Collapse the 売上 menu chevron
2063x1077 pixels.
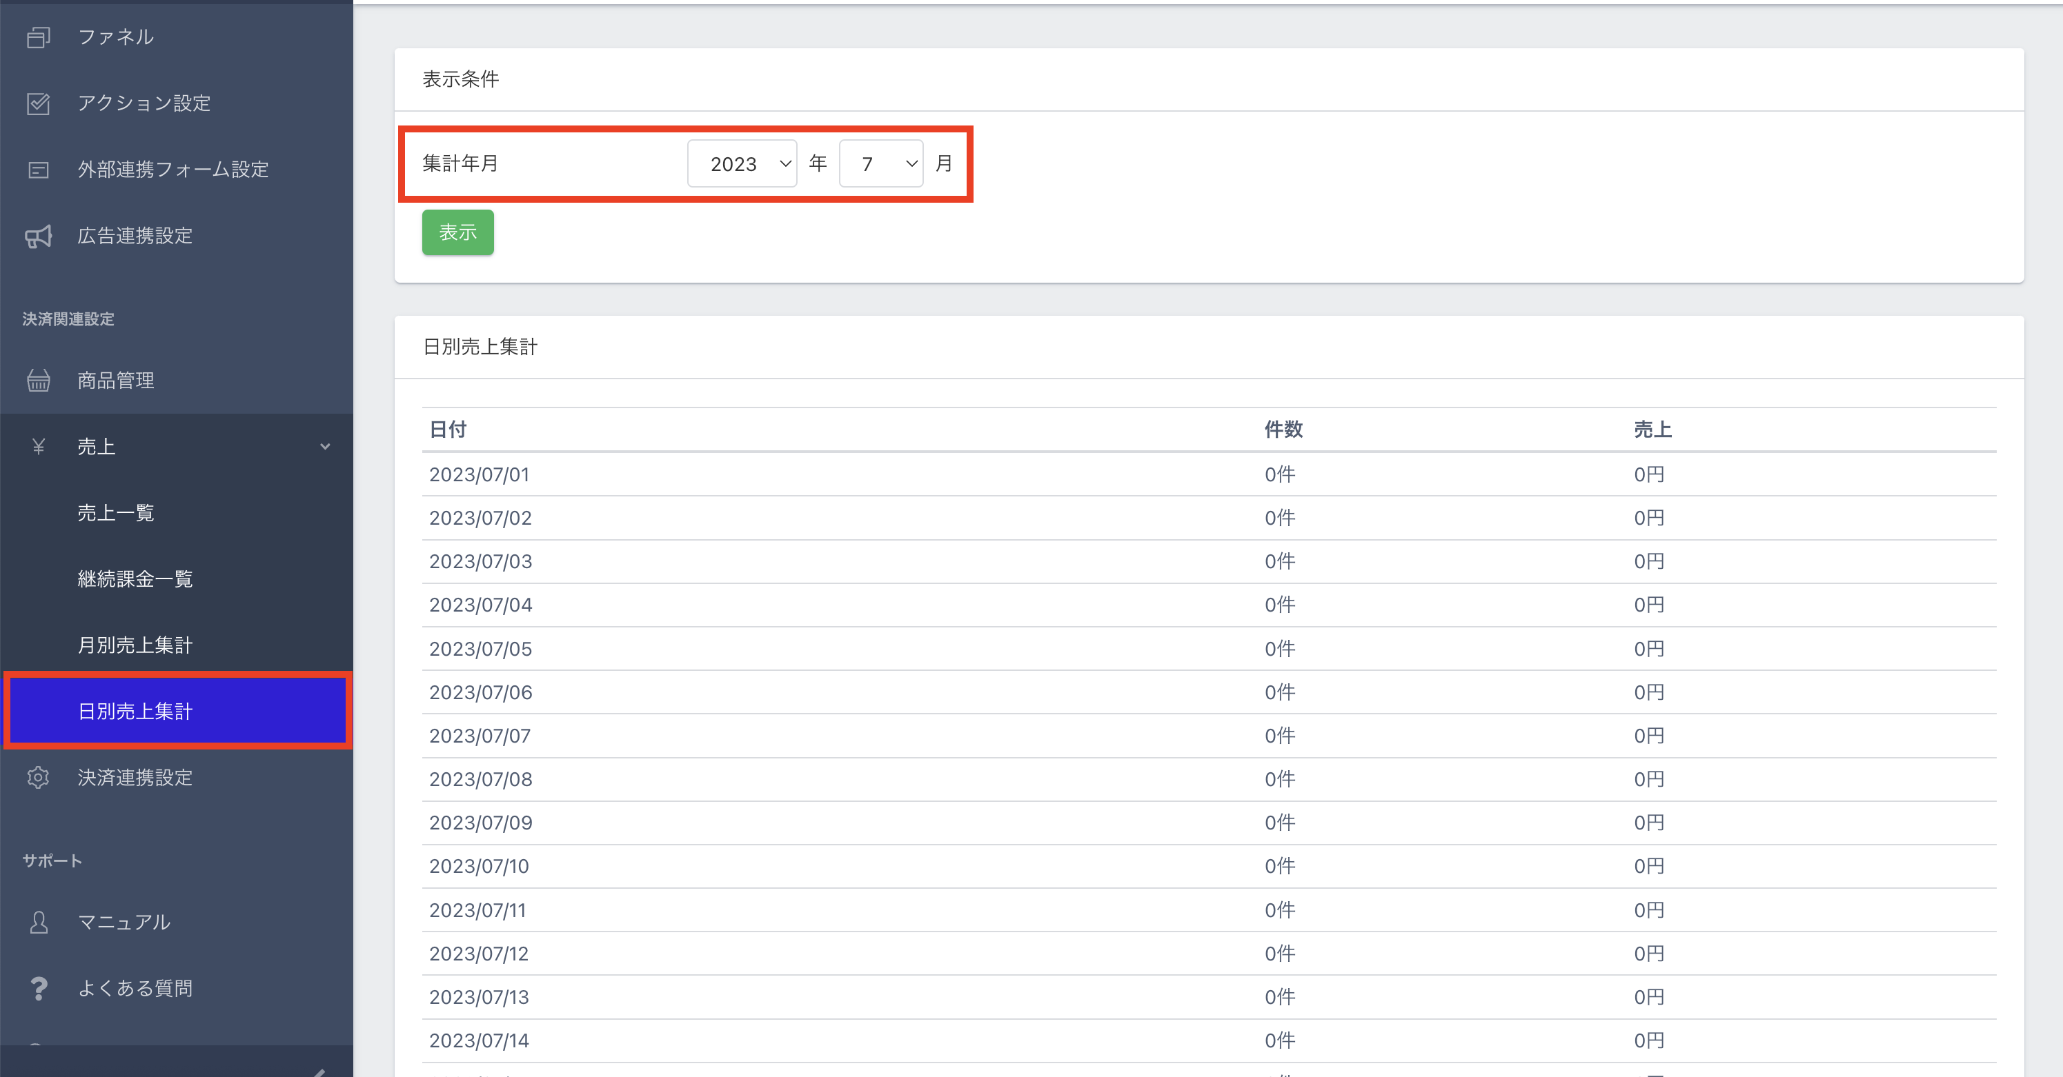(x=325, y=447)
